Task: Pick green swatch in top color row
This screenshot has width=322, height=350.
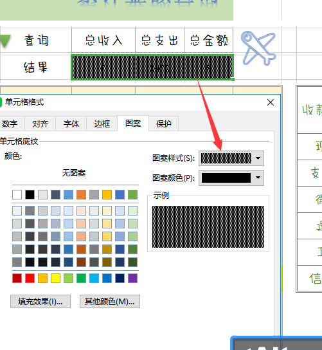Action: [132, 195]
